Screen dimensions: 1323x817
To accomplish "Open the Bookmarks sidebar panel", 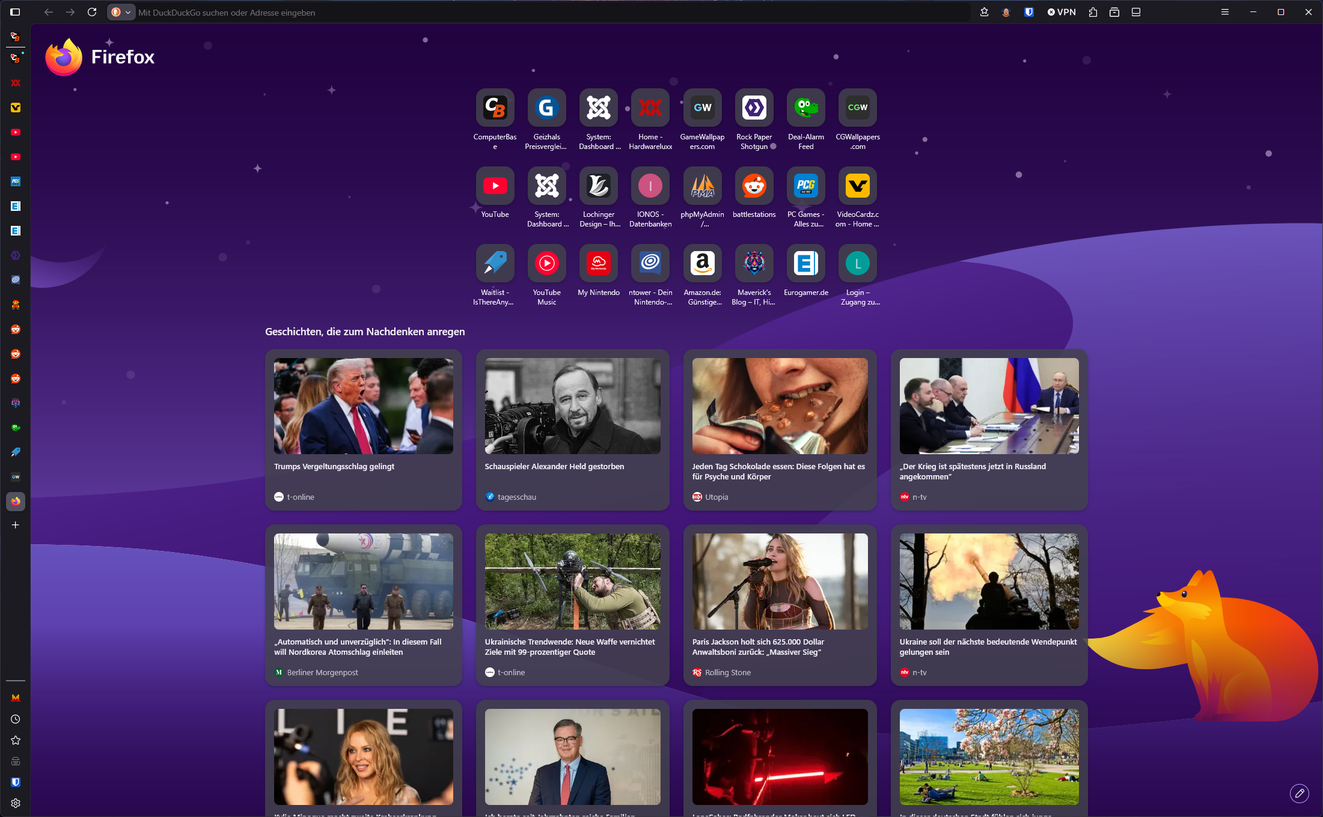I will pyautogui.click(x=16, y=740).
